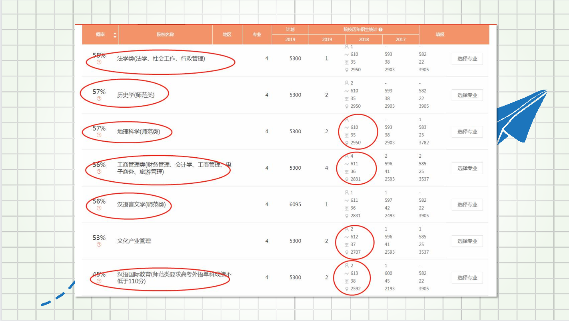Choose 选择专业 for 汉语言文学(师范类)
Image resolution: width=569 pixels, height=321 pixels.
click(x=467, y=205)
